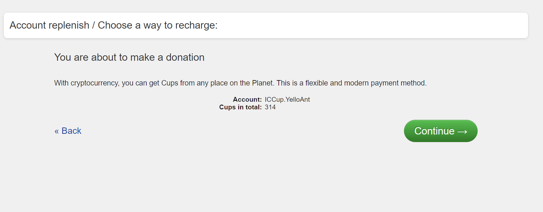Go back via the Back link
543x212 pixels.
(68, 131)
